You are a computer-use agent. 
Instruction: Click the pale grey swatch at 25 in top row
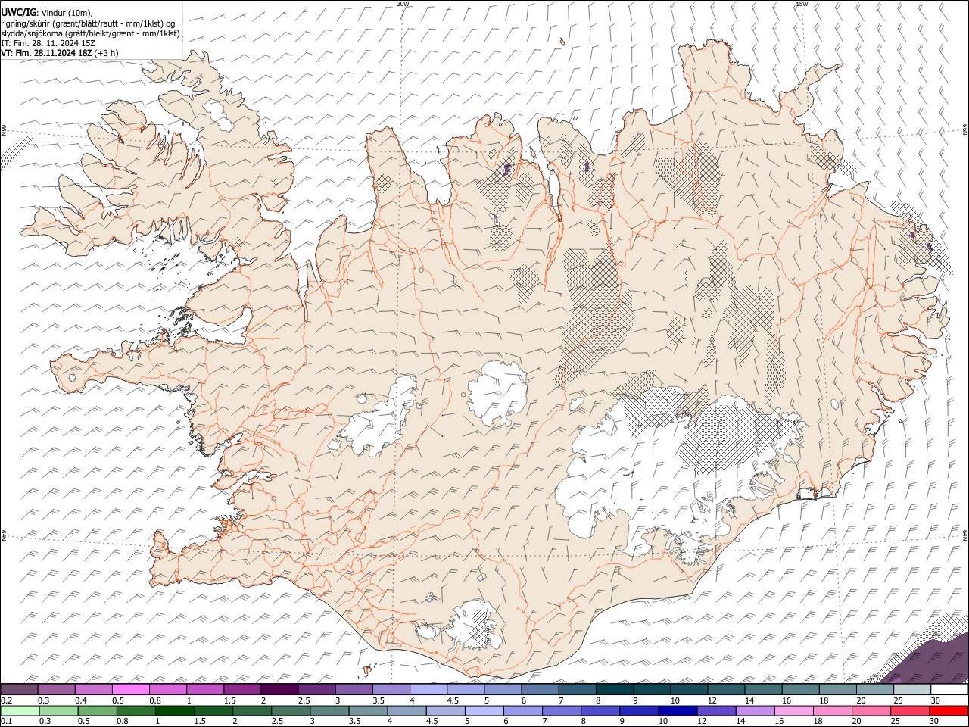912,690
